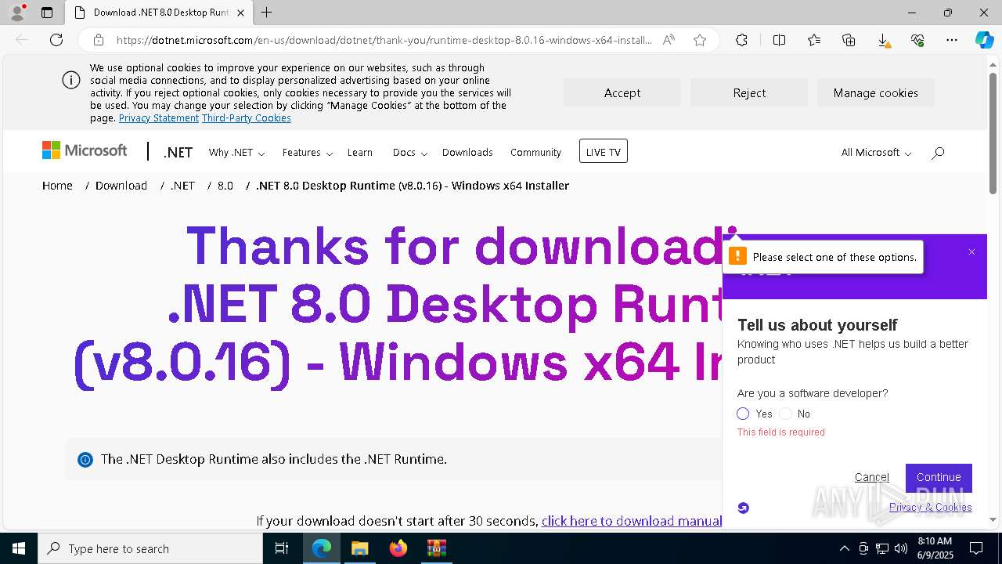Go to .NET breadcrumb link
The height and width of the screenshot is (564, 1002).
182,186
